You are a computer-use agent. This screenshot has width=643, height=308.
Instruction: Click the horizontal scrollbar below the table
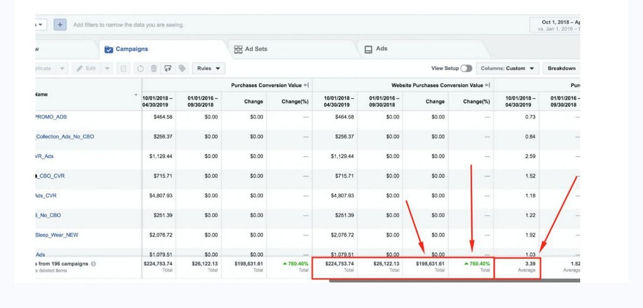[455, 280]
